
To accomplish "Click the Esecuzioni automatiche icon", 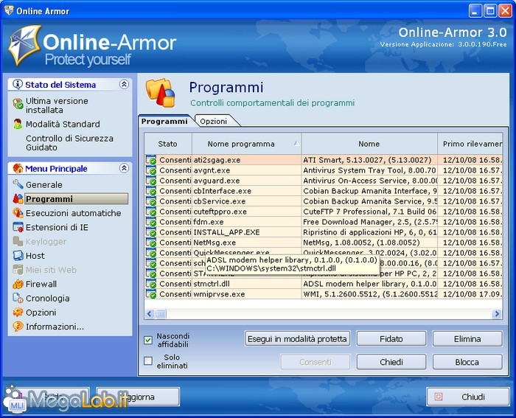I will coord(18,213).
